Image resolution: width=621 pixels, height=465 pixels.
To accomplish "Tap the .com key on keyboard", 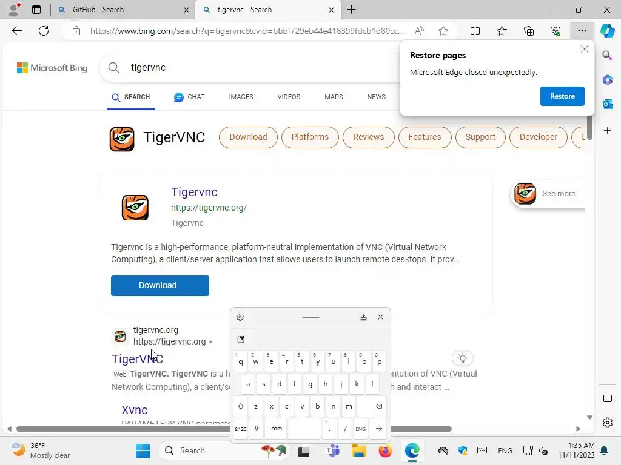I will pyautogui.click(x=276, y=429).
